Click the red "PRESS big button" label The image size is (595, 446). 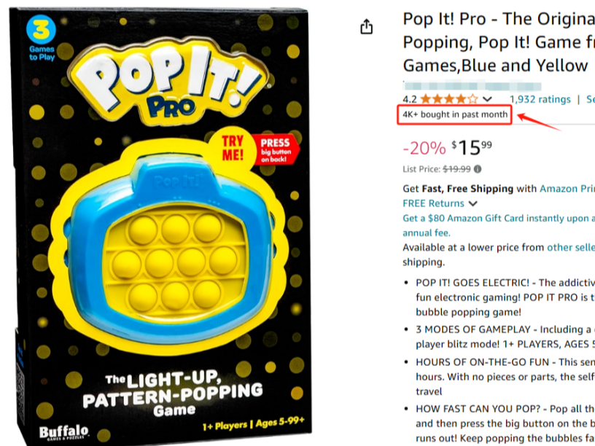(275, 149)
